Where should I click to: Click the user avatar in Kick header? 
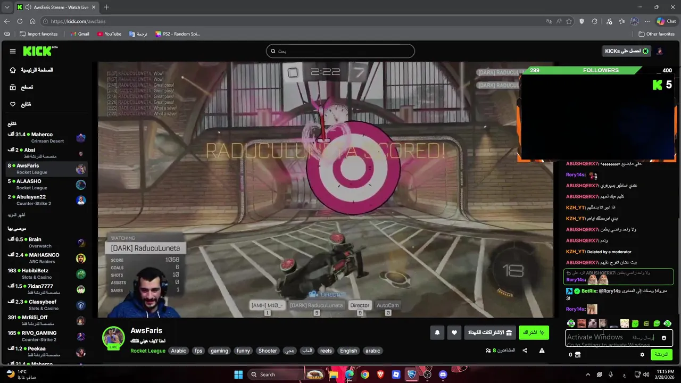(660, 51)
